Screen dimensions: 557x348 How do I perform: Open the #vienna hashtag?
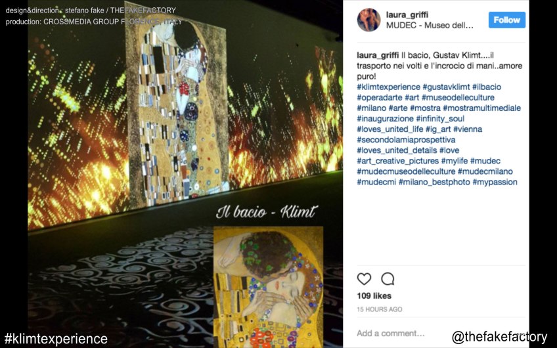tap(468, 129)
